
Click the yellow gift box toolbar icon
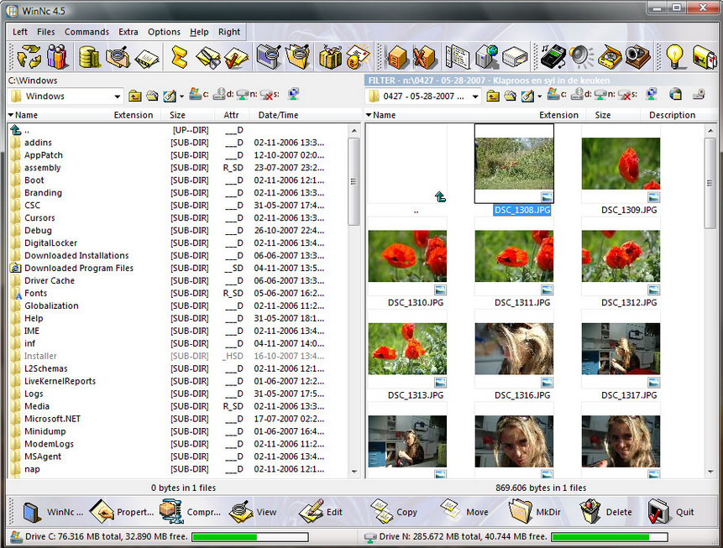330,57
